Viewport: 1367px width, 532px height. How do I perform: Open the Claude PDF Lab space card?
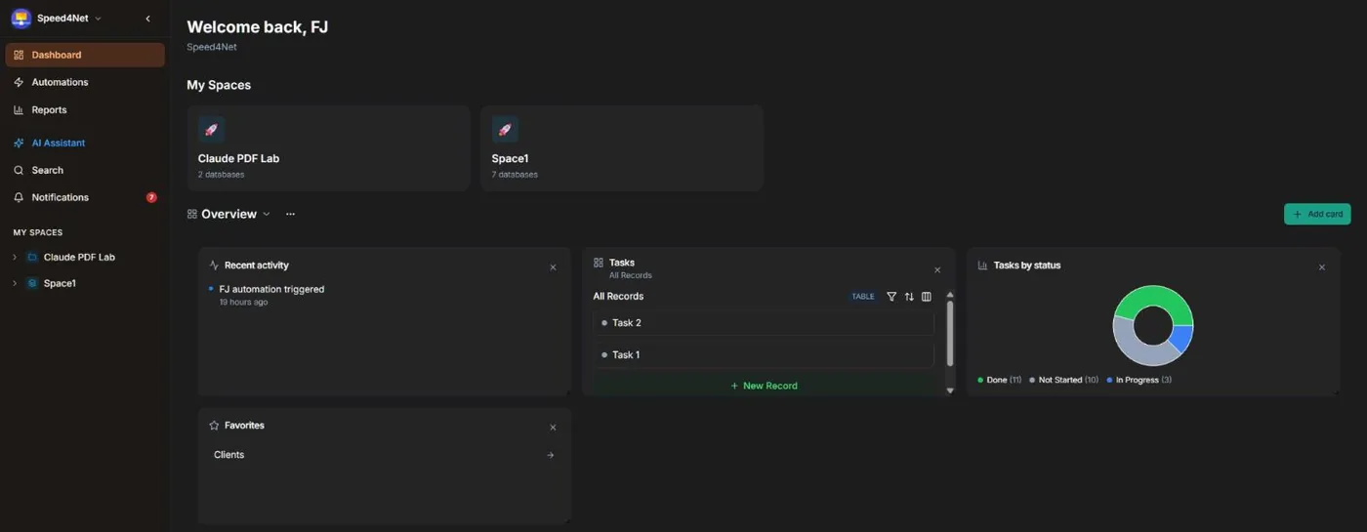click(x=328, y=148)
